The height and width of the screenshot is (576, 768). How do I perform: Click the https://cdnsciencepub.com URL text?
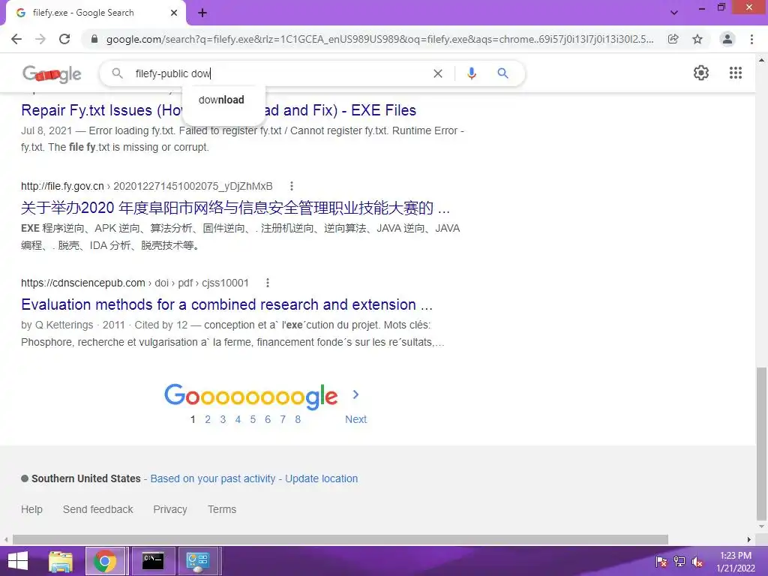click(82, 283)
